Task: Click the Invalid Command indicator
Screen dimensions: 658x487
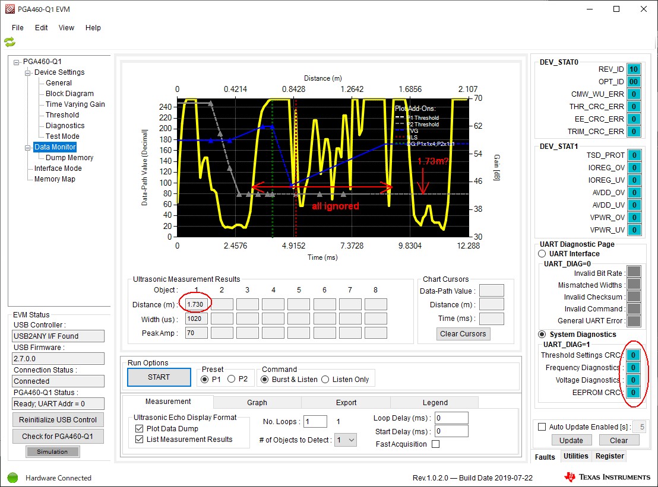Action: (x=634, y=308)
